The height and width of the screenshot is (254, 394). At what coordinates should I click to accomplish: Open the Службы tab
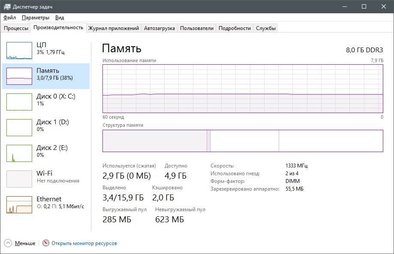[x=266, y=28]
